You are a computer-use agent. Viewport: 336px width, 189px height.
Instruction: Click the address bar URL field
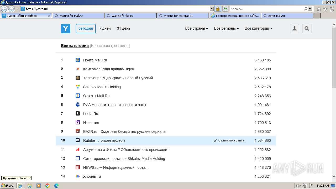(117, 9)
